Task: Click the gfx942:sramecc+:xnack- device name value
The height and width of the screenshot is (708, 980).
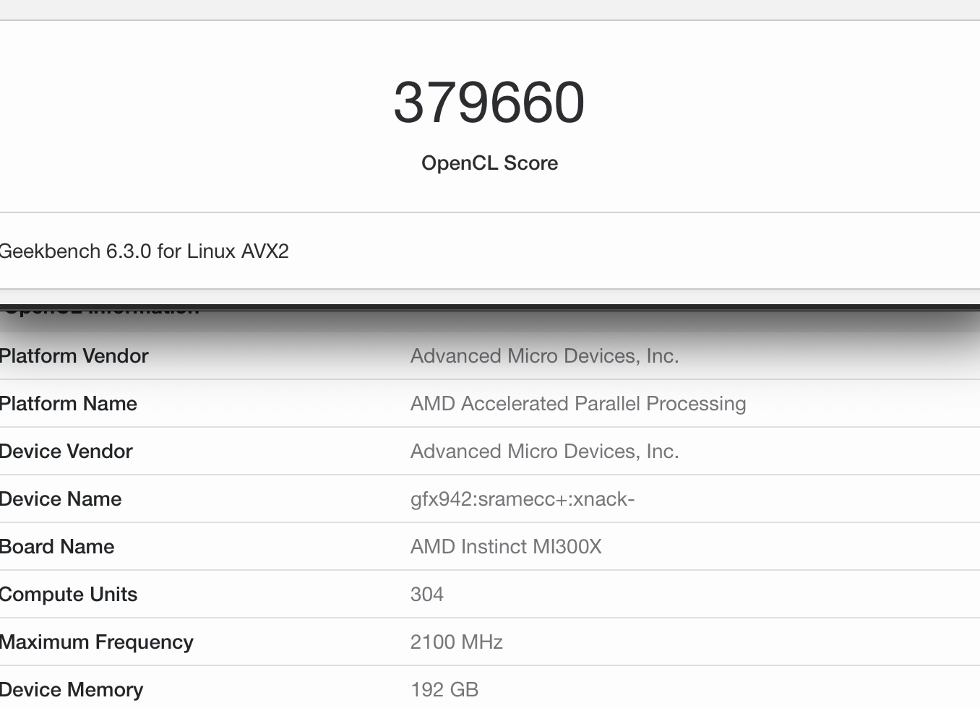Action: coord(522,499)
